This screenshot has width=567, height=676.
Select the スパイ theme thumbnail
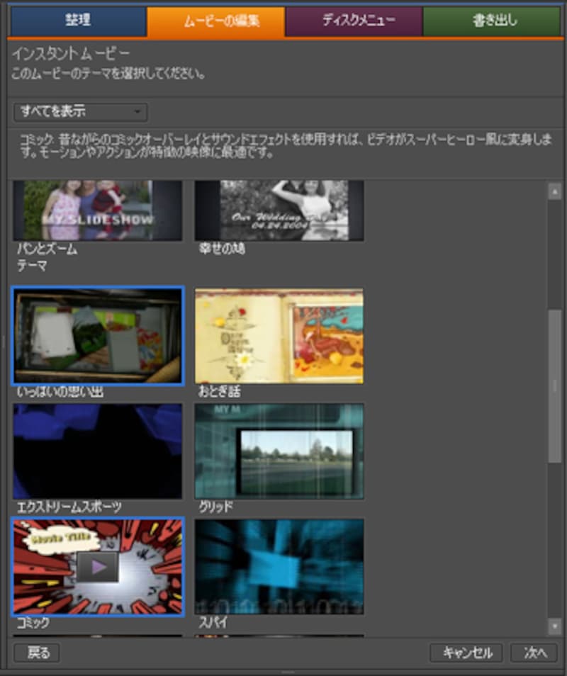point(279,566)
